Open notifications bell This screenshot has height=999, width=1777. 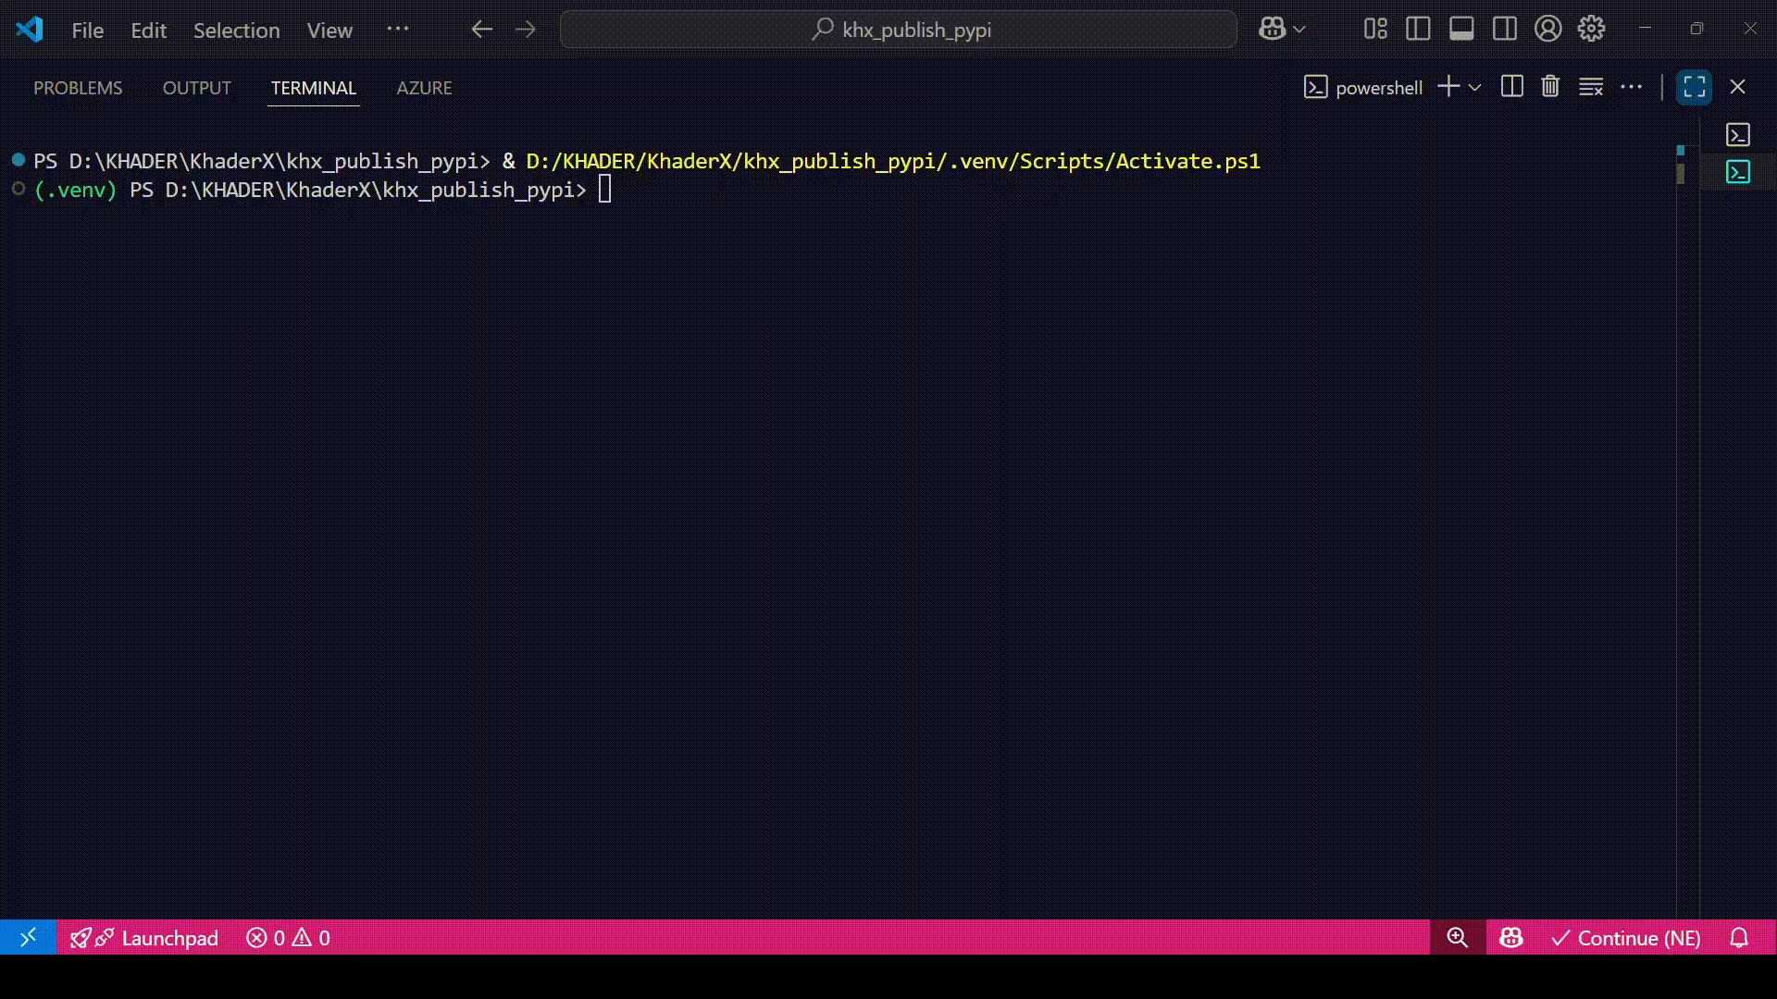[1739, 937]
